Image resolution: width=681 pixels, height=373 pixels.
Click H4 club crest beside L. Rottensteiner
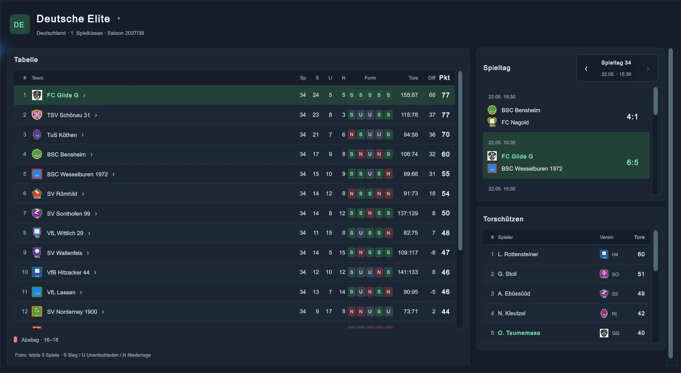[604, 255]
